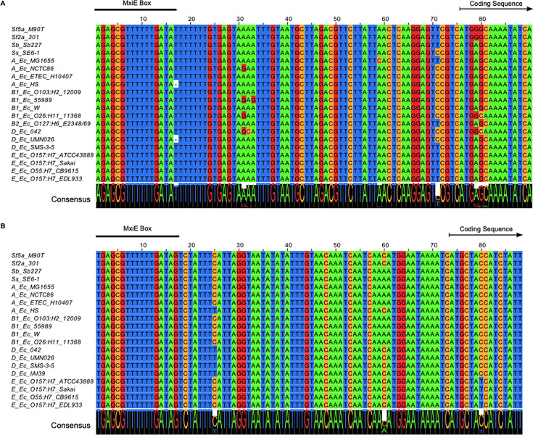Select the MxiE Box heading in panel A
This screenshot has width=533, height=435.
coord(136,4)
